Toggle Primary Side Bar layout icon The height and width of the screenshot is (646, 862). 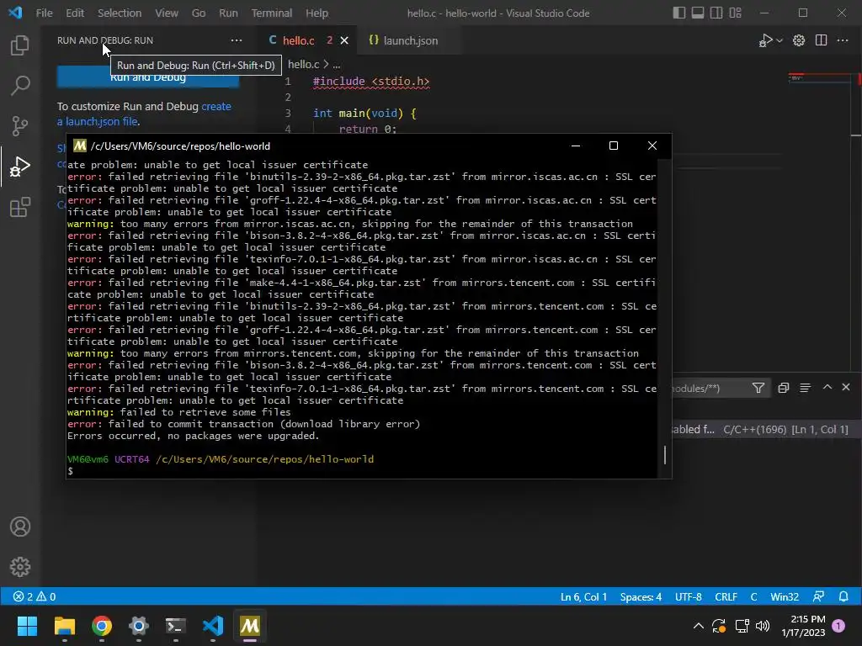point(679,13)
